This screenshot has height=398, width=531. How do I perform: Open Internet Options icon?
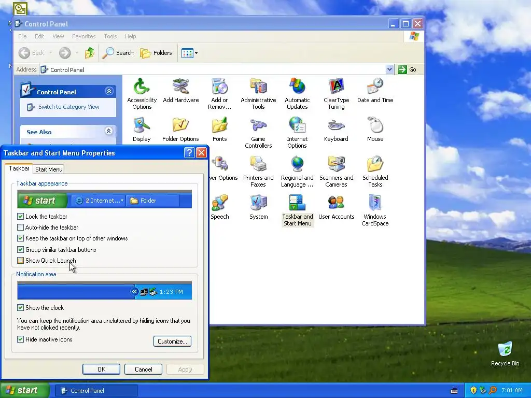[297, 133]
